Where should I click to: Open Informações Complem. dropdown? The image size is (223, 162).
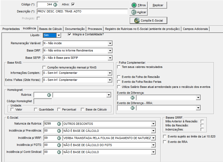tap(110, 73)
